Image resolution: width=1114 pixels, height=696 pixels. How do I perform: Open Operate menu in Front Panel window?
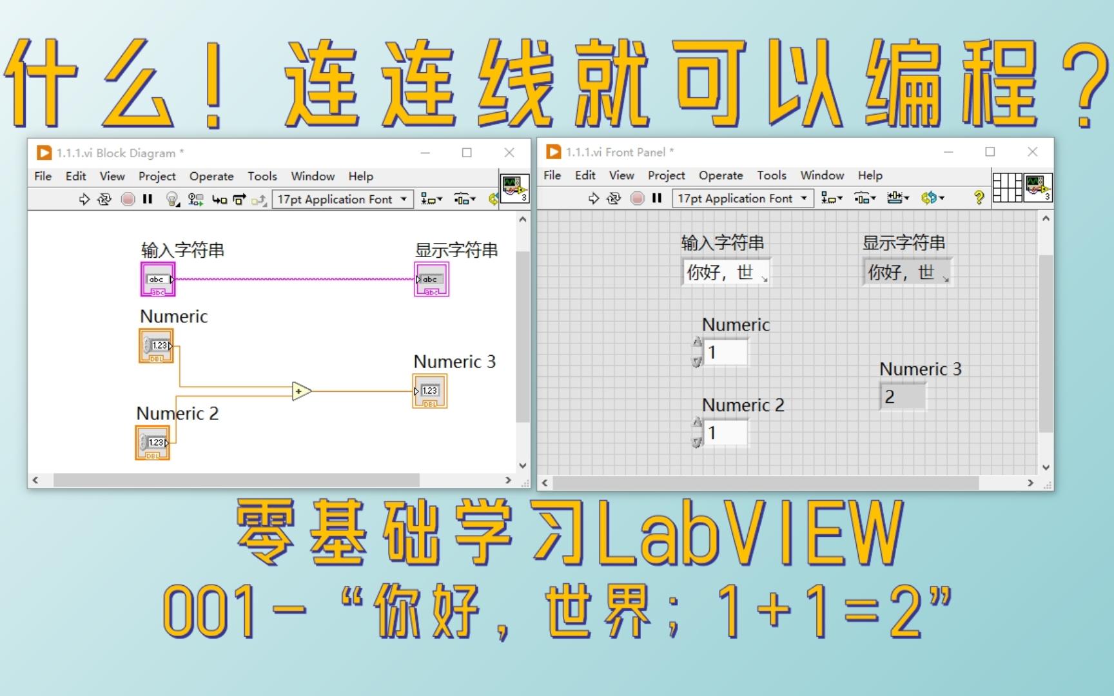click(x=721, y=175)
